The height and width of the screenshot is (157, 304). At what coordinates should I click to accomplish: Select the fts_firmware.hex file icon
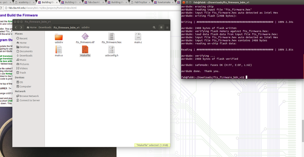[x=111, y=36]
